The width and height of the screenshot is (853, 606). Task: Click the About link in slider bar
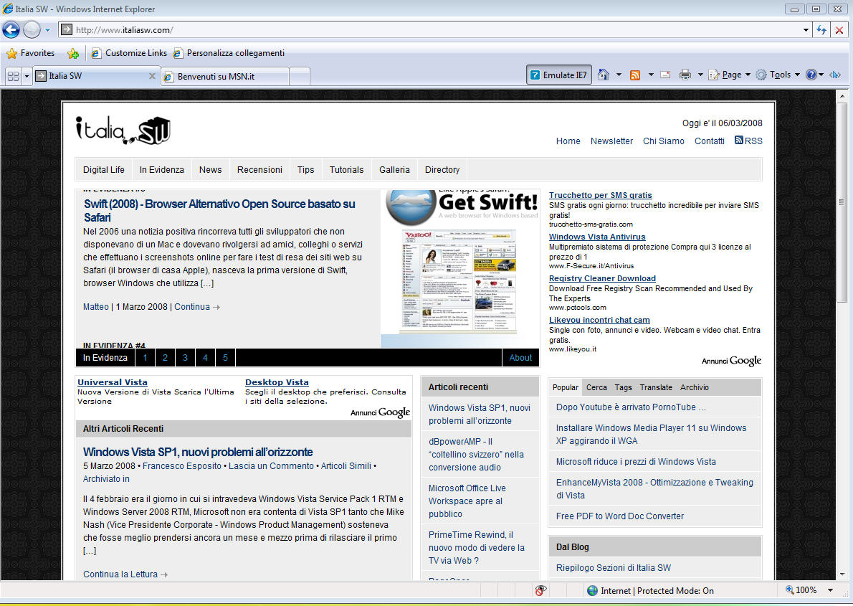click(520, 358)
